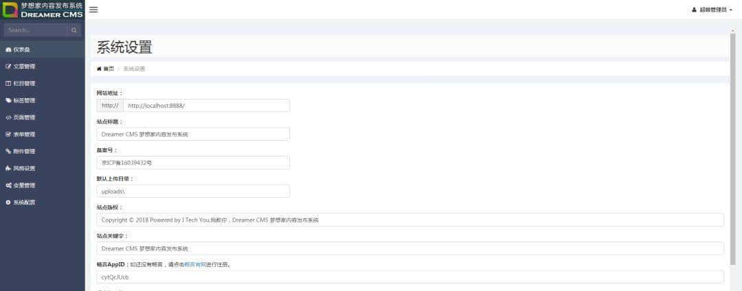Click the 站点关键字 input field

coord(409,248)
